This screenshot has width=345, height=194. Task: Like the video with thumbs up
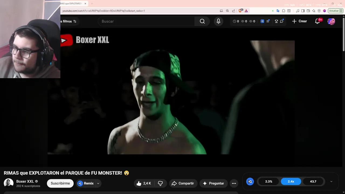[x=144, y=183]
